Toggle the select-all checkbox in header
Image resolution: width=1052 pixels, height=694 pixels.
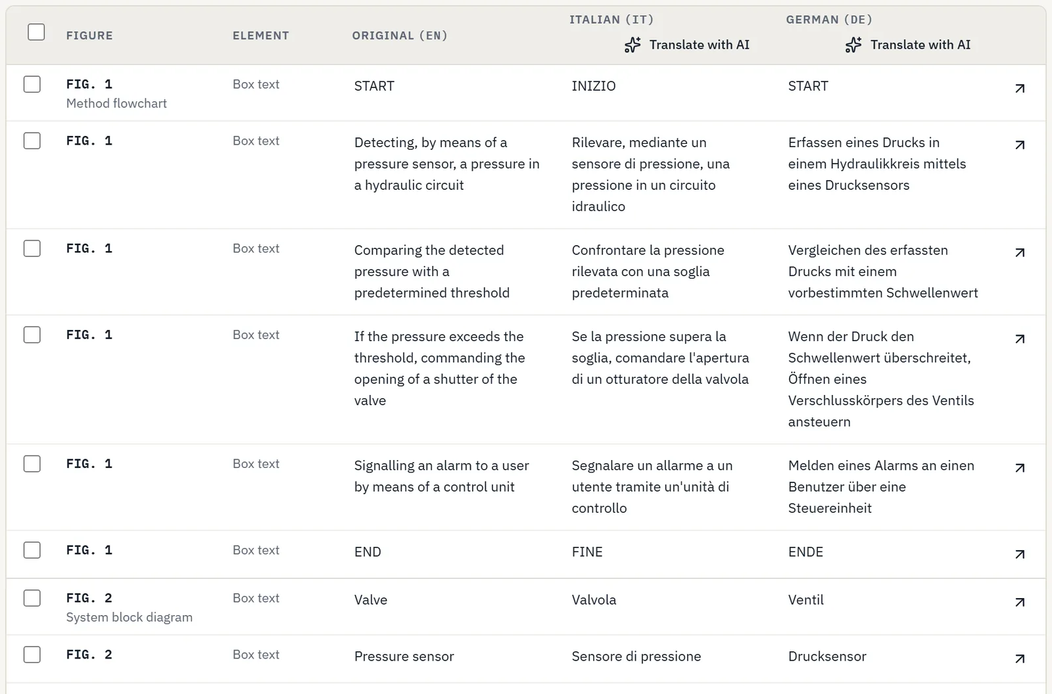tap(36, 32)
